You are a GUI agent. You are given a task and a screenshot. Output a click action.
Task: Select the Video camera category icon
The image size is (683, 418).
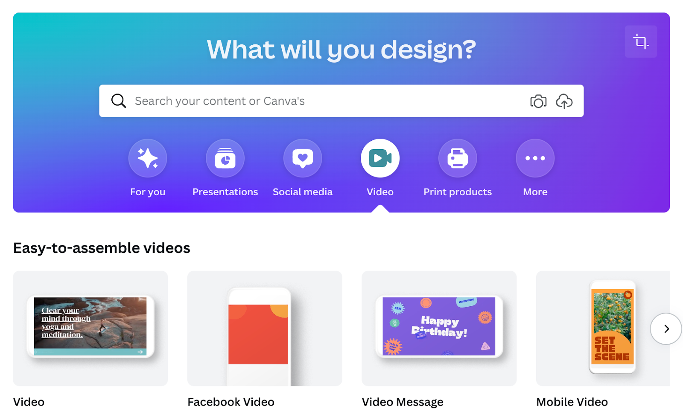(x=380, y=158)
